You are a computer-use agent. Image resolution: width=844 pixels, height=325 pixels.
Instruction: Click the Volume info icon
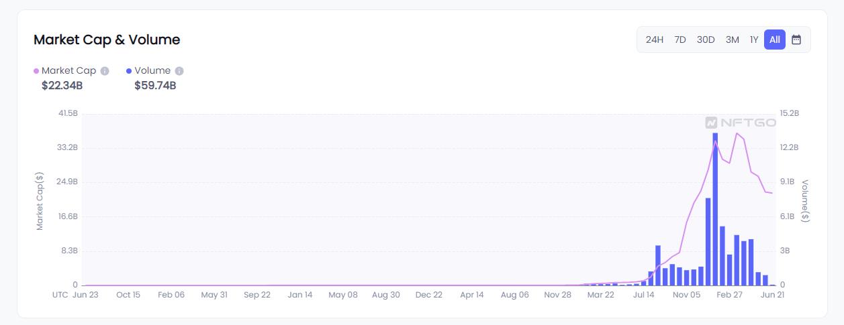(x=179, y=71)
